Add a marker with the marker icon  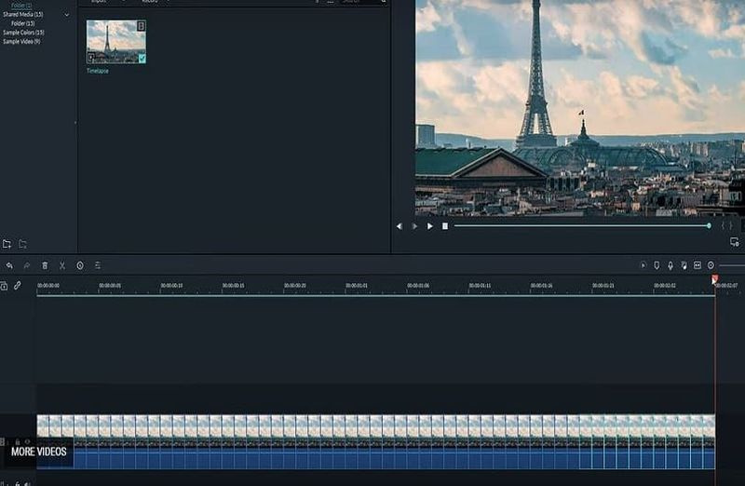[x=657, y=265]
